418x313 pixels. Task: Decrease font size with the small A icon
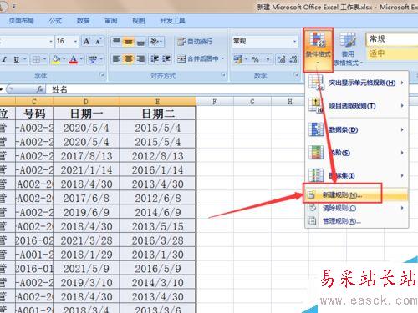pyautogui.click(x=98, y=42)
